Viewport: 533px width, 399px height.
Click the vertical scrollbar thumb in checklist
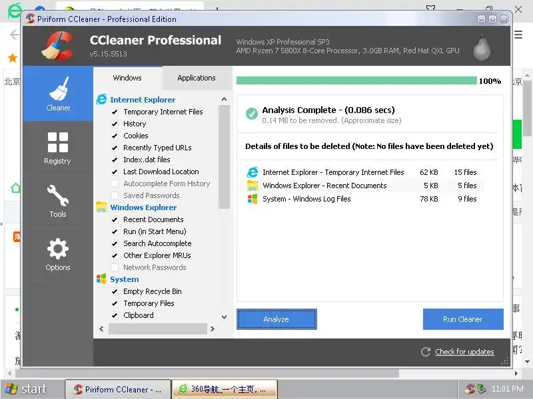click(x=224, y=157)
